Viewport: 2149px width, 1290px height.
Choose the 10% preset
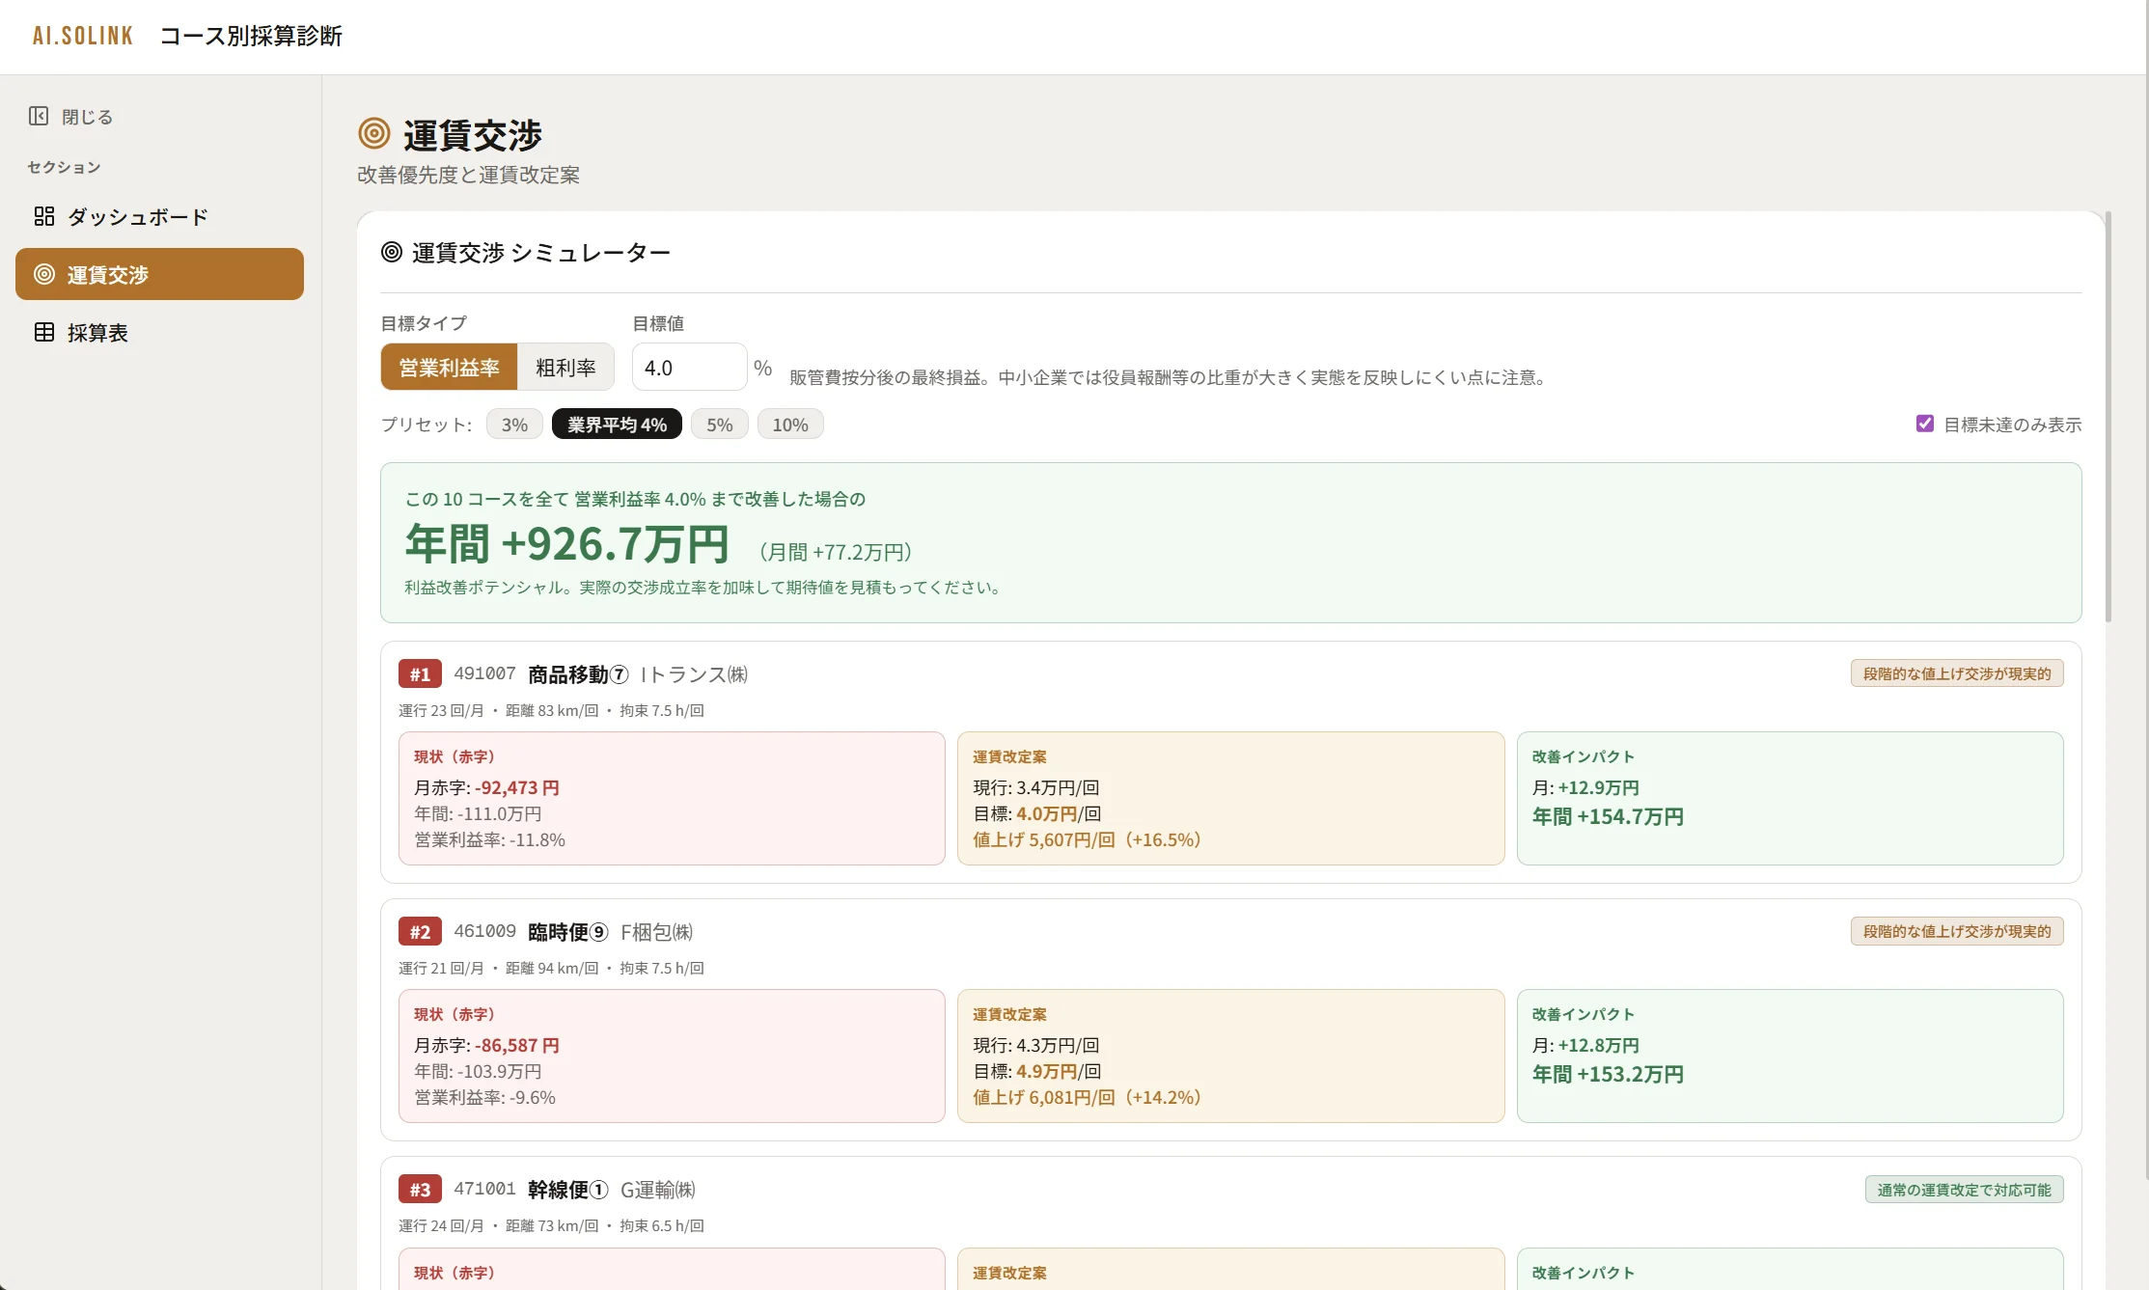click(x=790, y=425)
